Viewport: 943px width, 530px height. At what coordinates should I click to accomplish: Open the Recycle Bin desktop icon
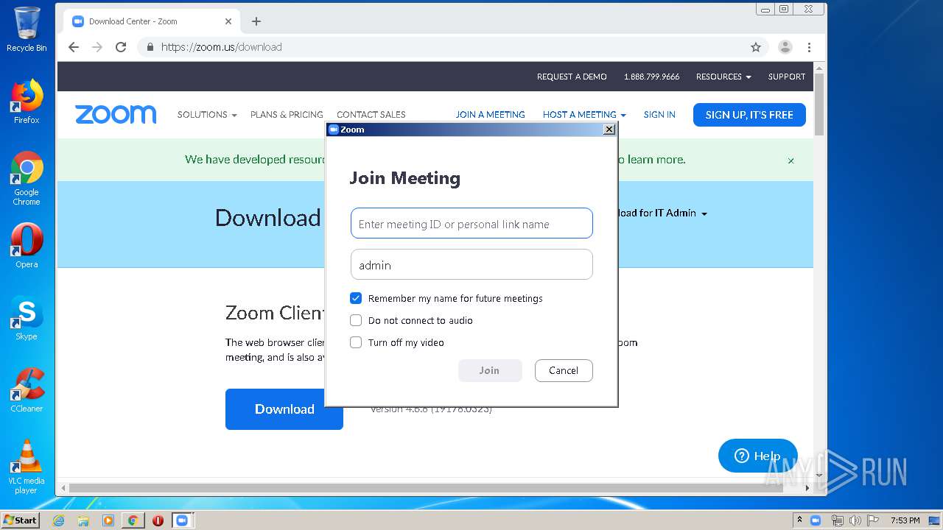tap(27, 29)
